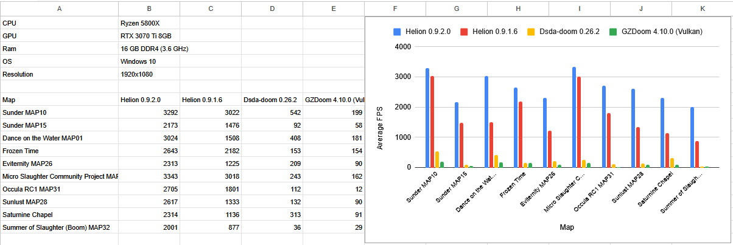733x245 pixels.
Task: Select the cell with value 877
Action: click(x=211, y=227)
